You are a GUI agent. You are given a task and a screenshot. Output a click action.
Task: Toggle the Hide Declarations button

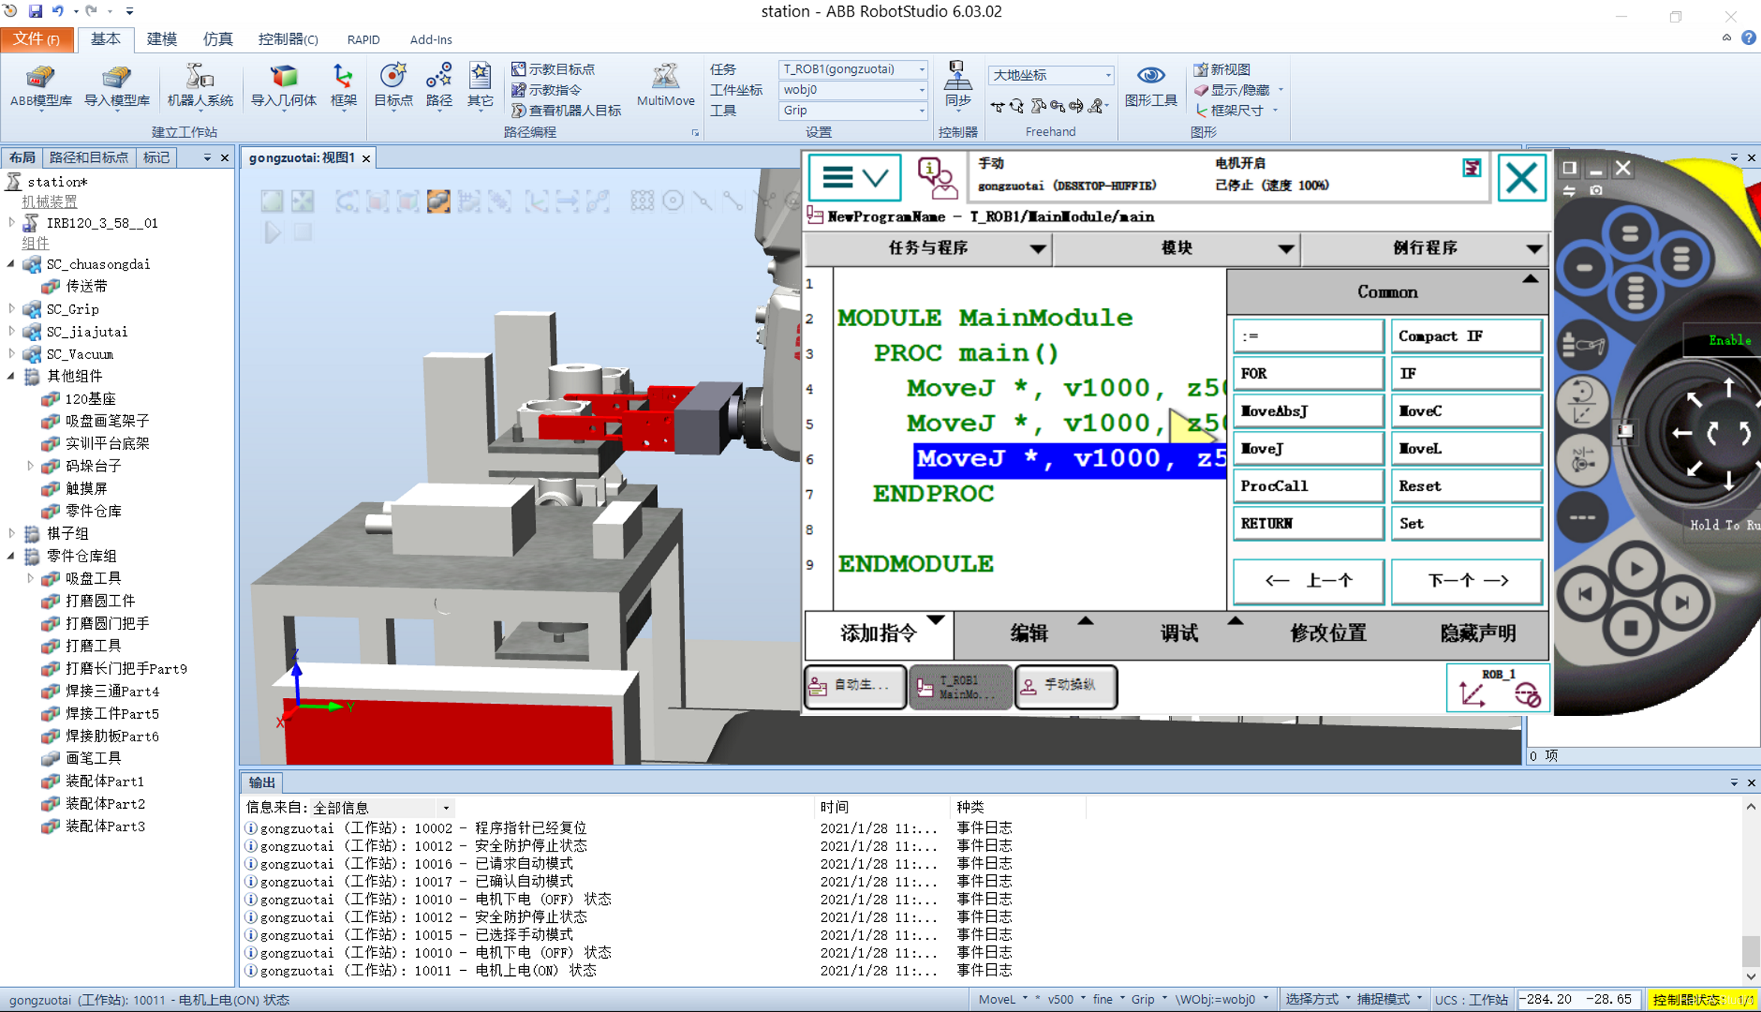(x=1477, y=633)
